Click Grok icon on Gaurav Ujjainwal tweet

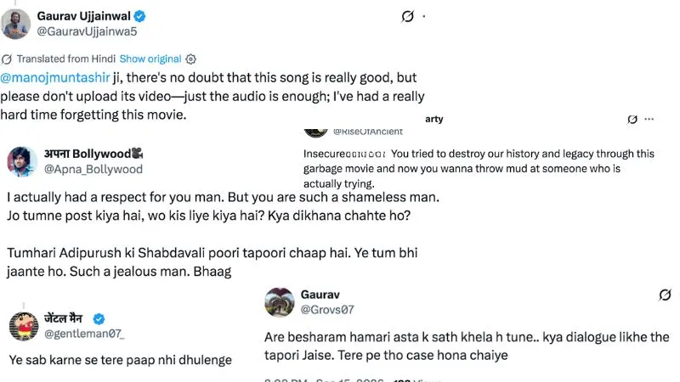pyautogui.click(x=407, y=16)
